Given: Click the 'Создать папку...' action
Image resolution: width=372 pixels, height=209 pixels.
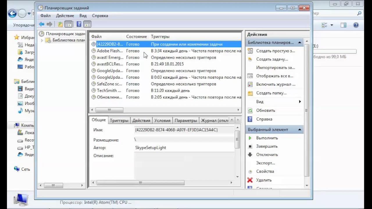Looking at the screenshot, I should point(271,93).
